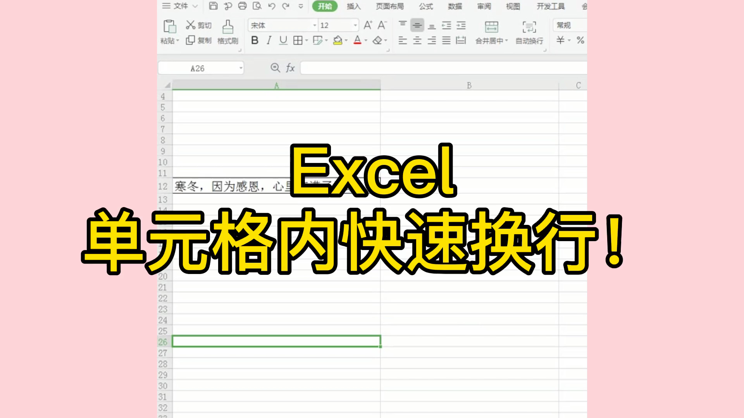
Task: Toggle Italic formatting
Action: [269, 40]
